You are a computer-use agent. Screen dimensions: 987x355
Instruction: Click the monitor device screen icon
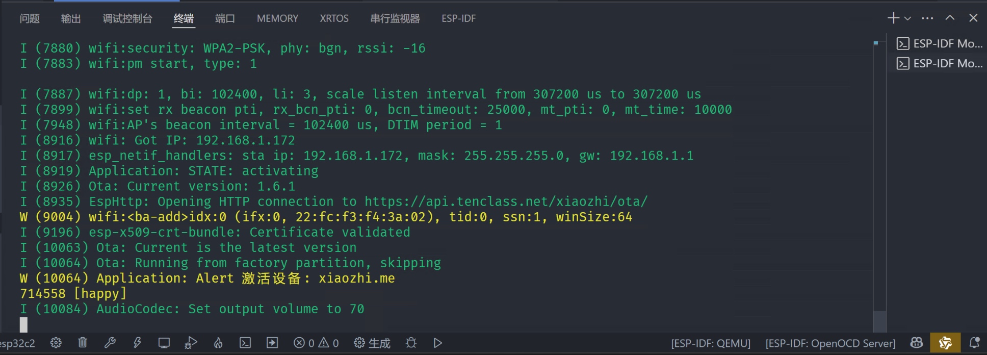tap(164, 343)
